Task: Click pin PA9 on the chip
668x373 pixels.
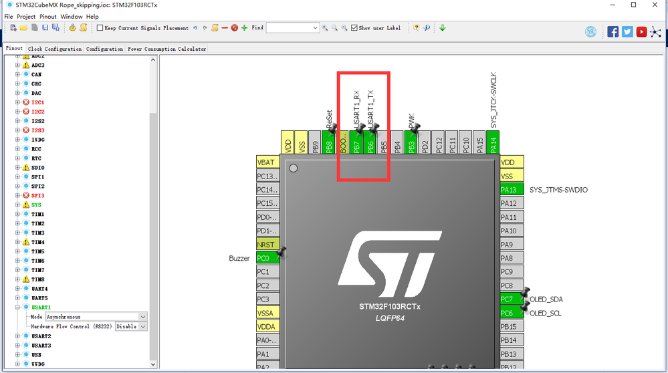Action: [512, 245]
